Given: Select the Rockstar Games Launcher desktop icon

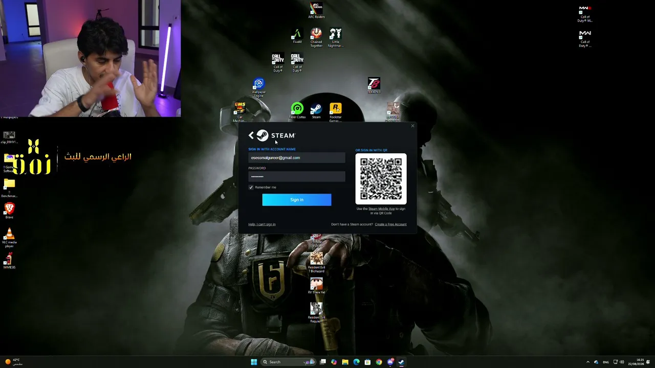Looking at the screenshot, I should pos(336,112).
